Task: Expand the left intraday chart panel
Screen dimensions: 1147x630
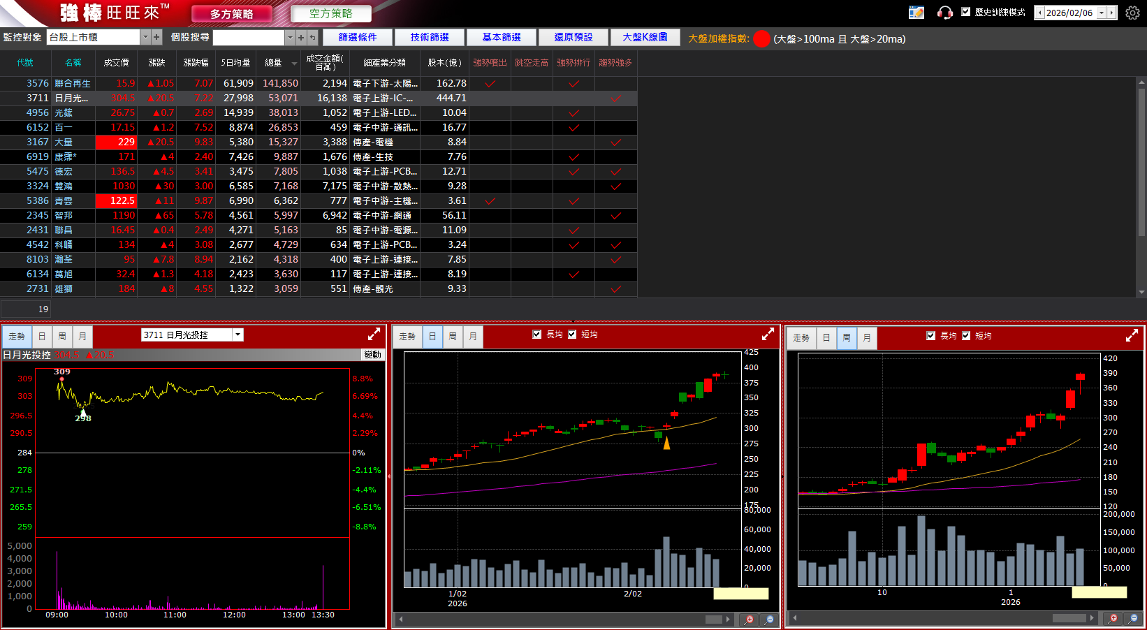Action: click(x=374, y=335)
